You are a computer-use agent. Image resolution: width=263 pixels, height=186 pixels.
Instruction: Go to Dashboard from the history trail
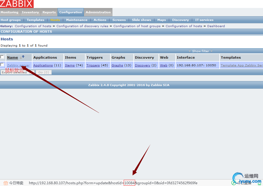pos(216,26)
